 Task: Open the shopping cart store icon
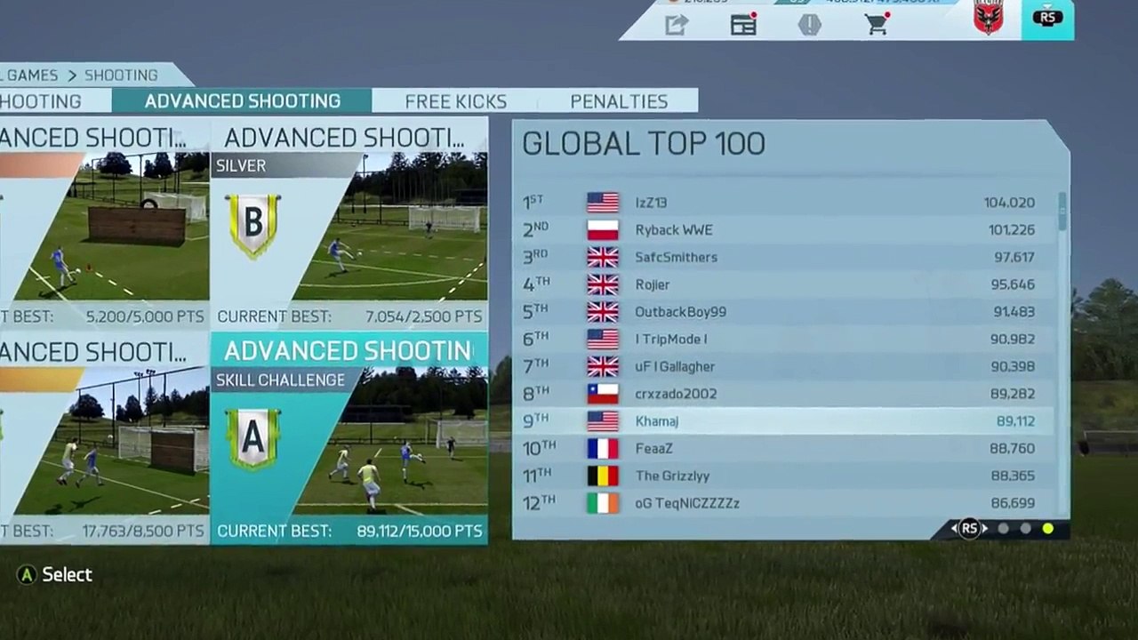[x=878, y=24]
